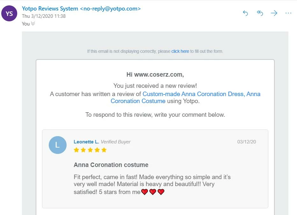Select the 'Anna Coronation costume' review title

coord(111,165)
